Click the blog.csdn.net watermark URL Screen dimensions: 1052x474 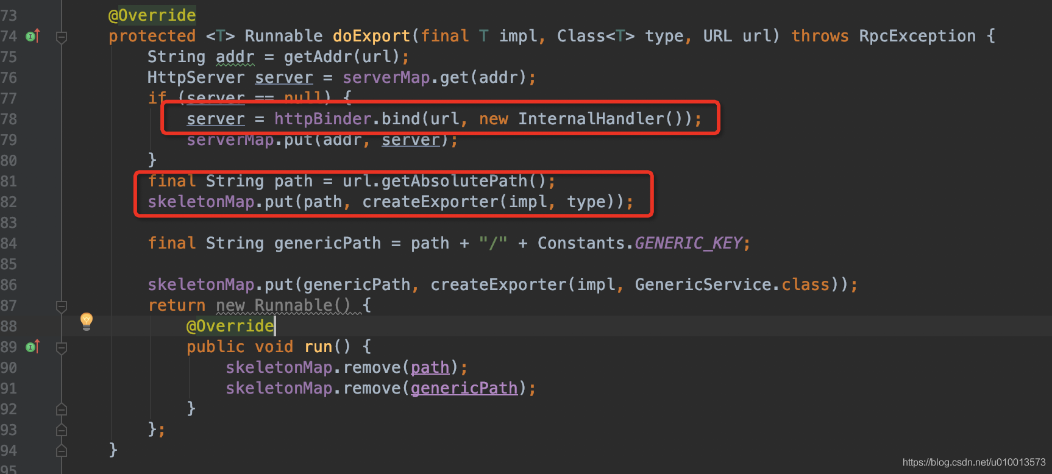pos(973,462)
